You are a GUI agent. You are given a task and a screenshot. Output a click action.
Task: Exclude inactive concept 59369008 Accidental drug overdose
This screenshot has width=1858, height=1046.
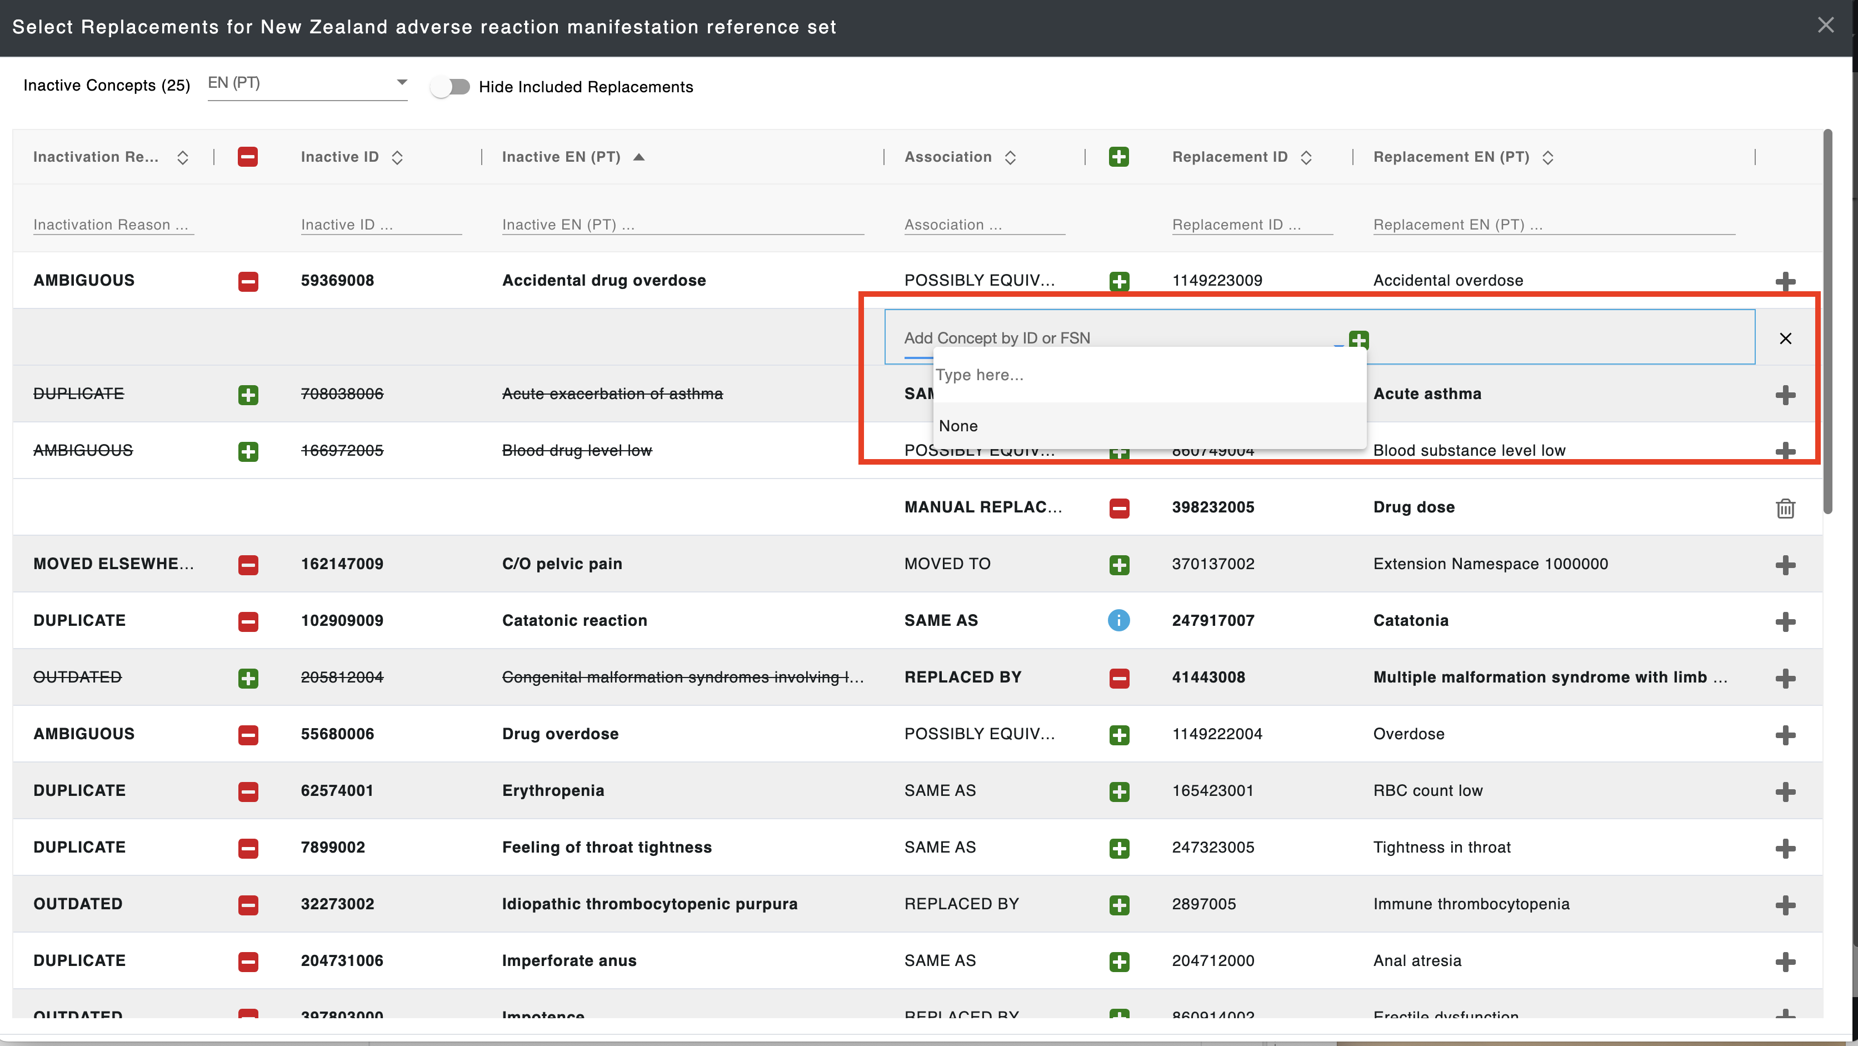click(x=248, y=281)
